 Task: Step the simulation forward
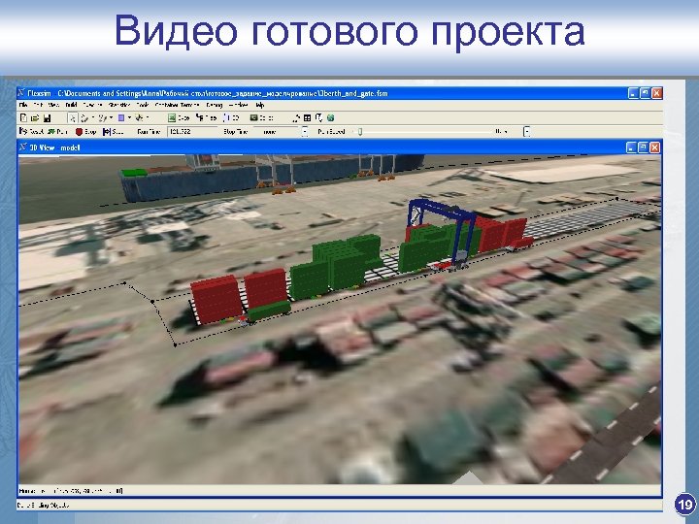(x=113, y=131)
